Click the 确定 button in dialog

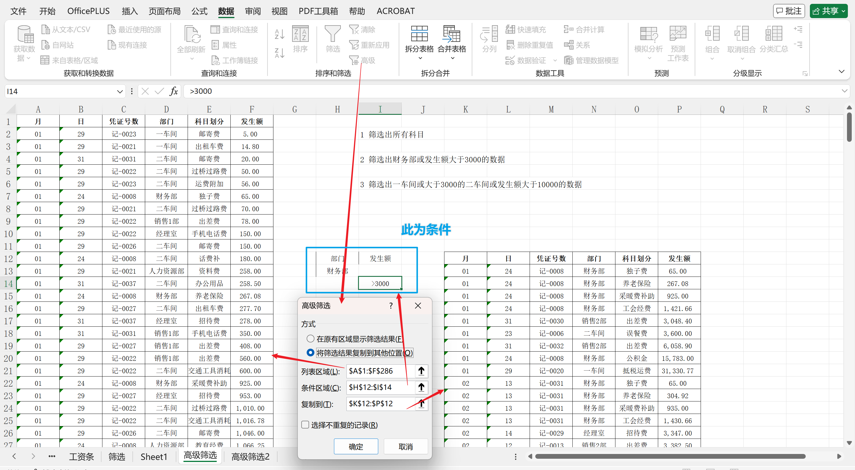tap(355, 447)
